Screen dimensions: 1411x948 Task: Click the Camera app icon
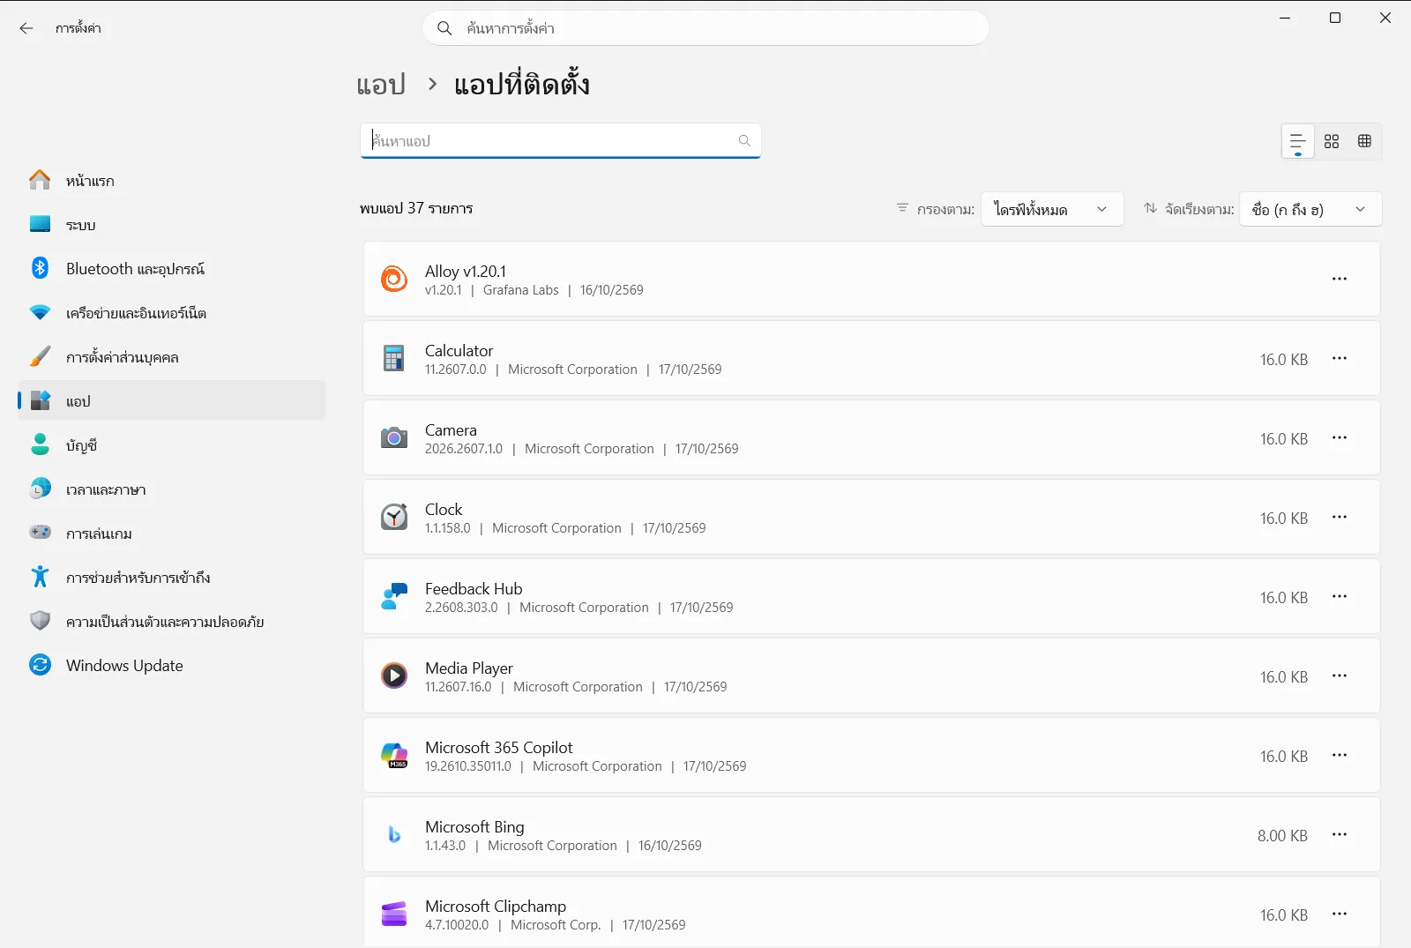click(x=394, y=437)
